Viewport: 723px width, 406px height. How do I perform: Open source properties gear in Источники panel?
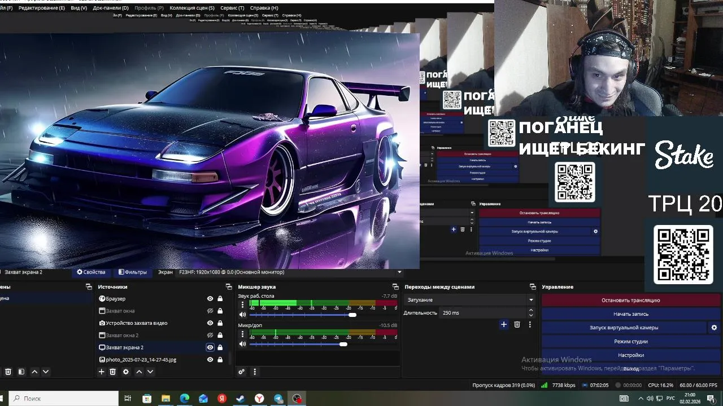pos(126,372)
